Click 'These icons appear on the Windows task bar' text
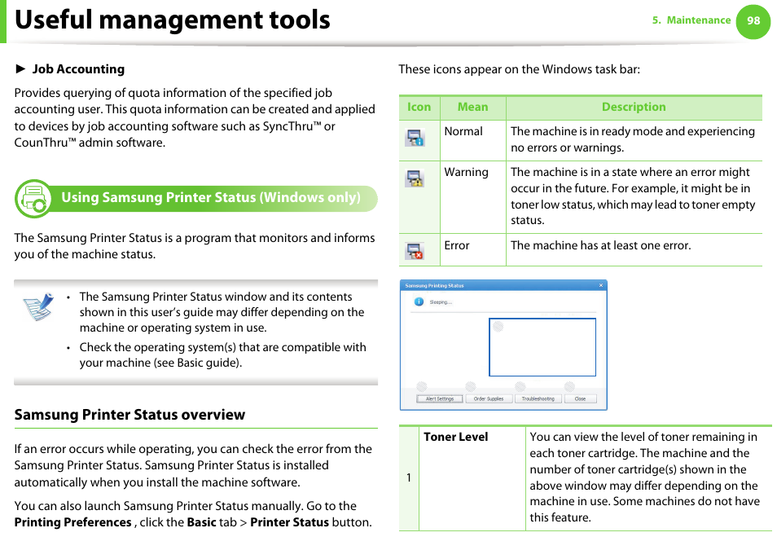777x550 pixels. click(520, 69)
